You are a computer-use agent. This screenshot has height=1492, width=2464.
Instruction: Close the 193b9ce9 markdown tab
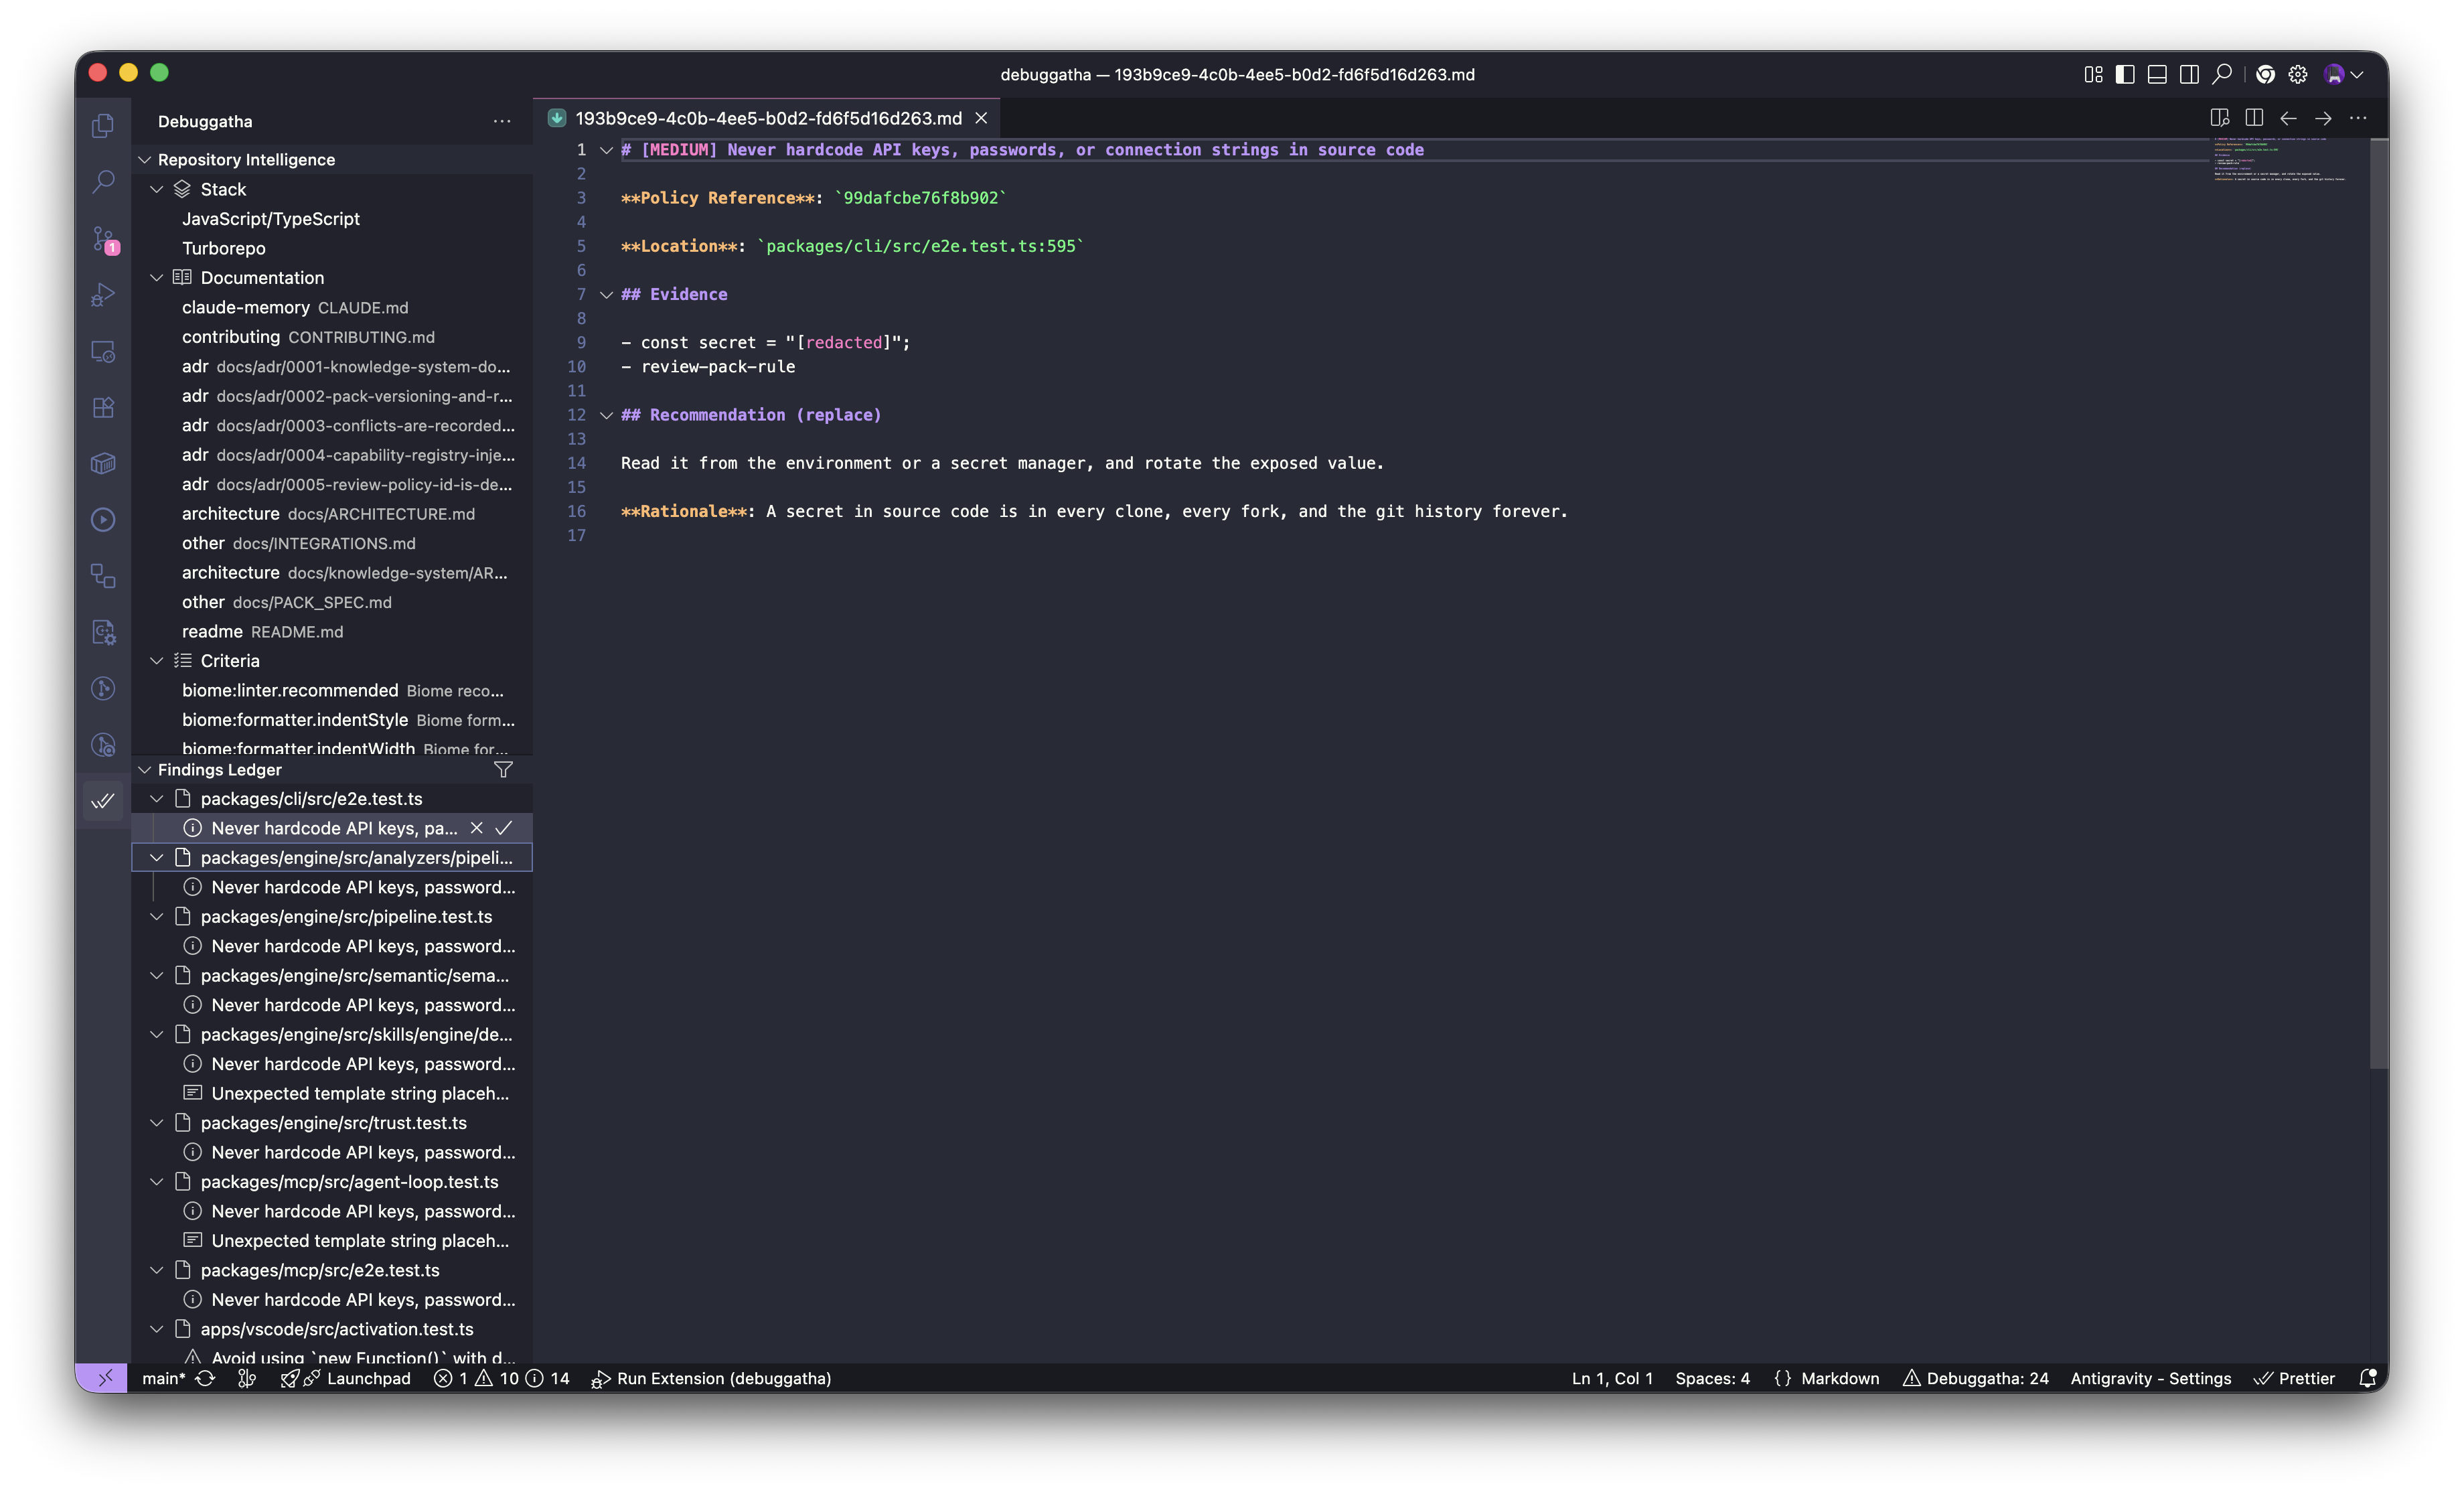pyautogui.click(x=981, y=118)
